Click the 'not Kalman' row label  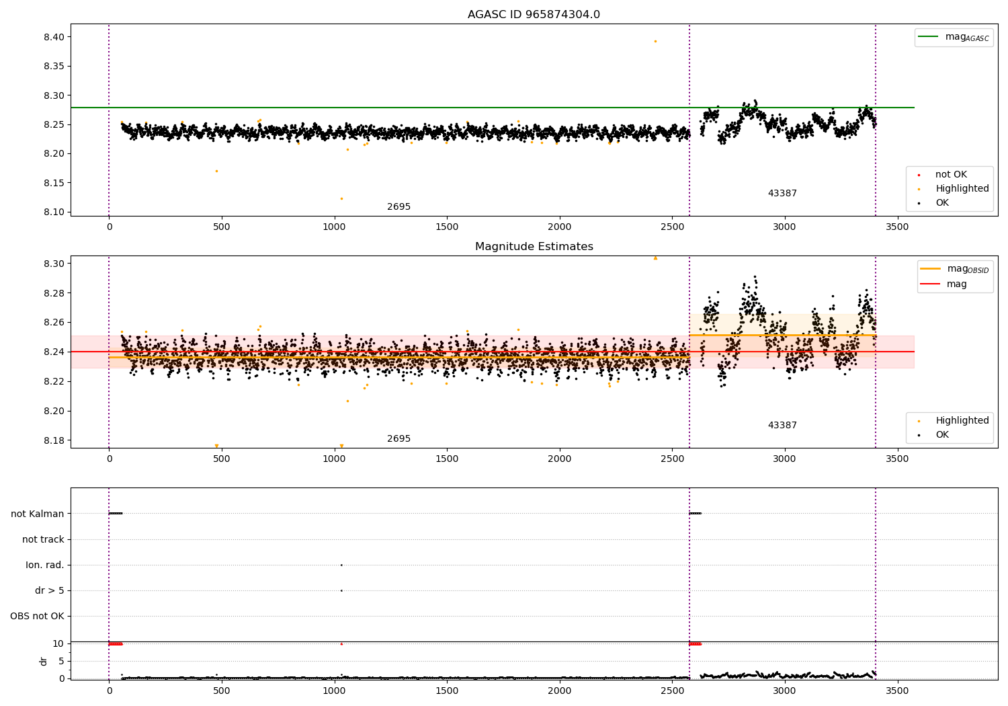[x=38, y=514]
